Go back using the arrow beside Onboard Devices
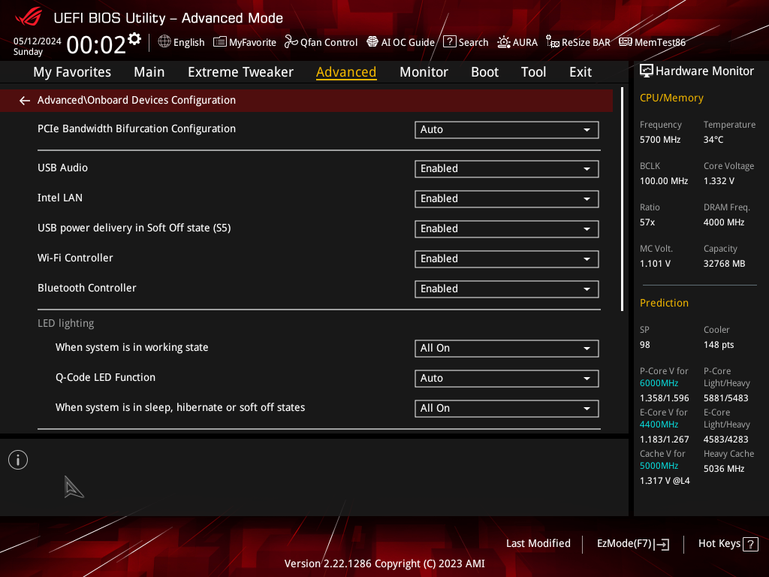The image size is (769, 577). pos(25,101)
